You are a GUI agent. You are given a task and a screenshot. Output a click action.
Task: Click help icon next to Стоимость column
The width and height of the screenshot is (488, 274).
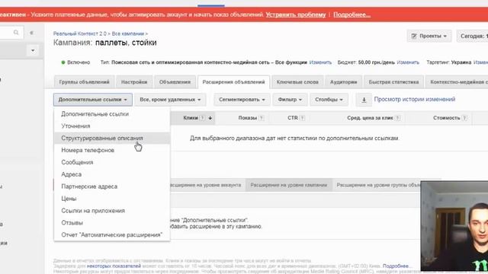(x=464, y=118)
